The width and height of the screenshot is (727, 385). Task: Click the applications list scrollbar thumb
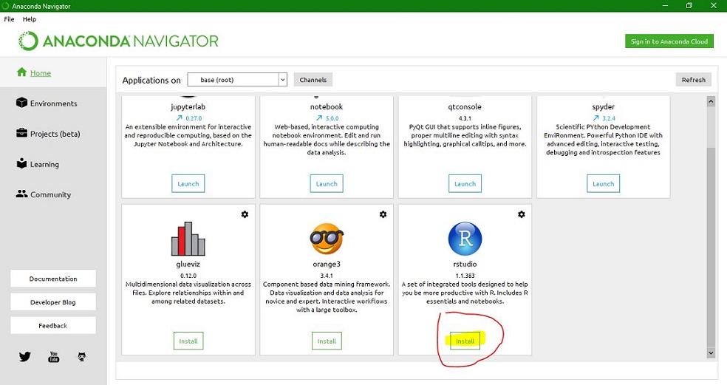pos(711,247)
